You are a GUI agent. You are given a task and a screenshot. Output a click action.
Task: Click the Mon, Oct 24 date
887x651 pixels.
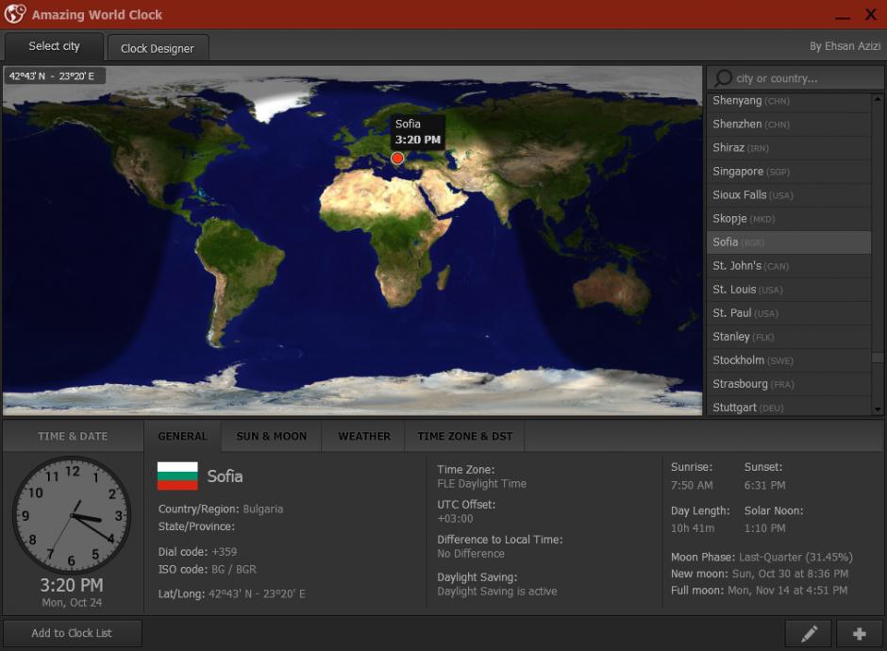[72, 603]
